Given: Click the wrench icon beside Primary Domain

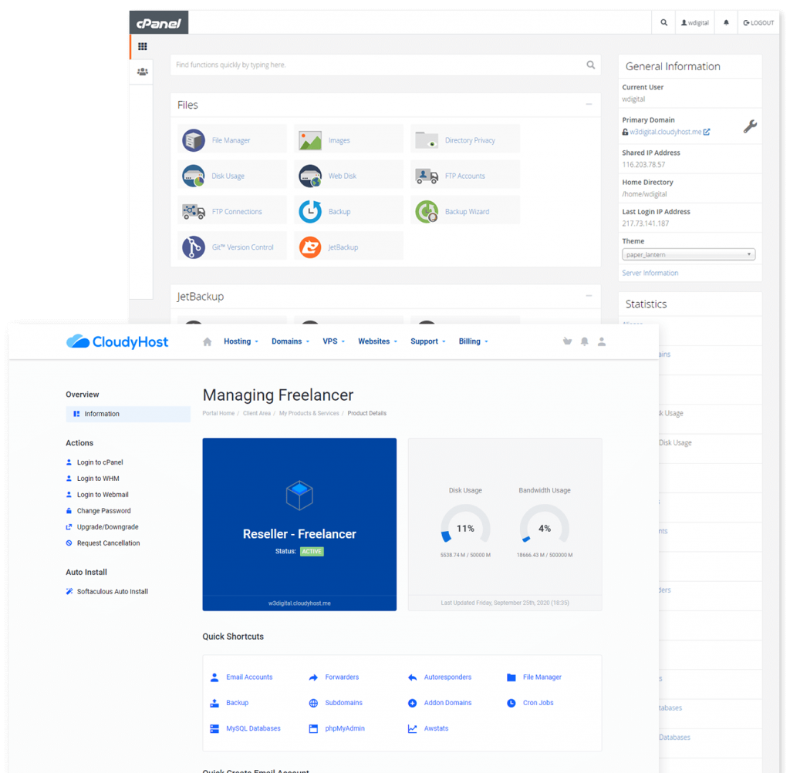Looking at the screenshot, I should (750, 126).
